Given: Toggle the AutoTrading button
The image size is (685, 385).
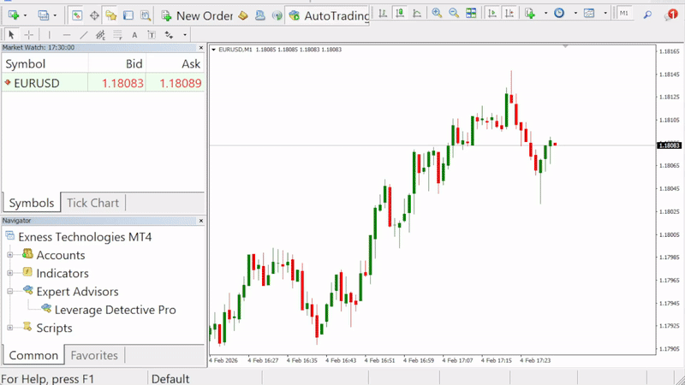Looking at the screenshot, I should click(330, 15).
